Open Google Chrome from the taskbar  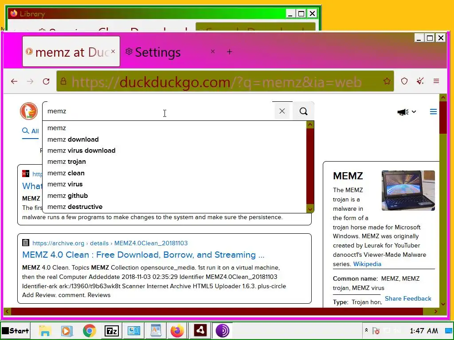89,330
